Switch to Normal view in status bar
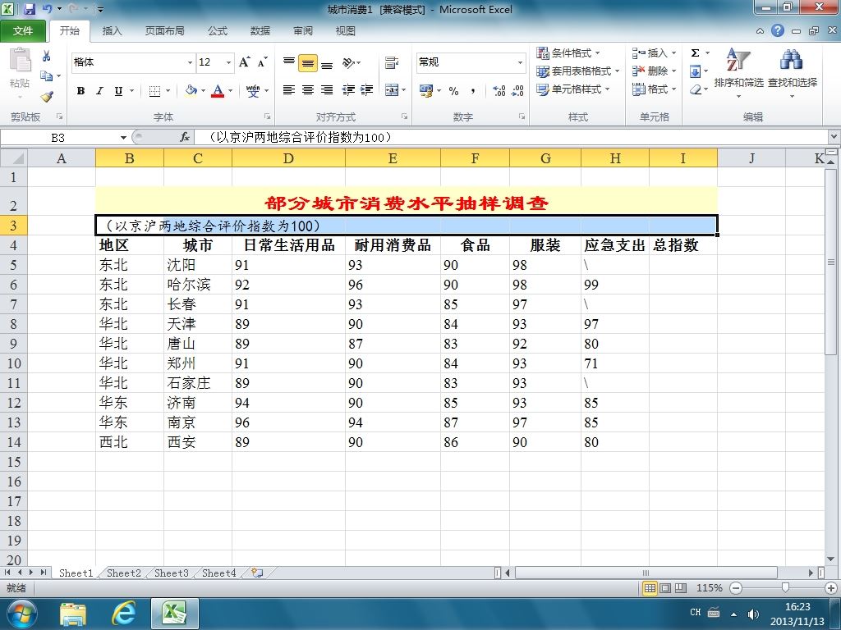 pos(650,588)
